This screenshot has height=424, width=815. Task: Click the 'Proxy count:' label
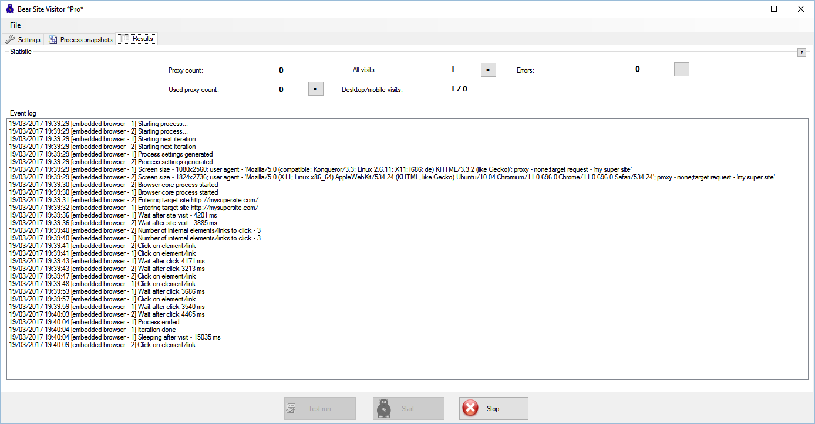click(186, 70)
